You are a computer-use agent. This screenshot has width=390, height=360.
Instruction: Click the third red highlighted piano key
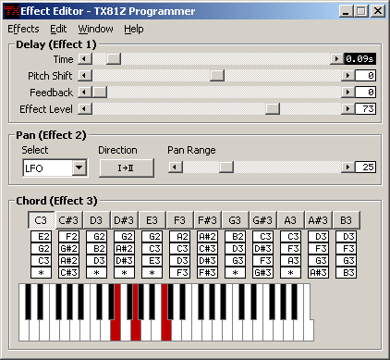tap(166, 330)
